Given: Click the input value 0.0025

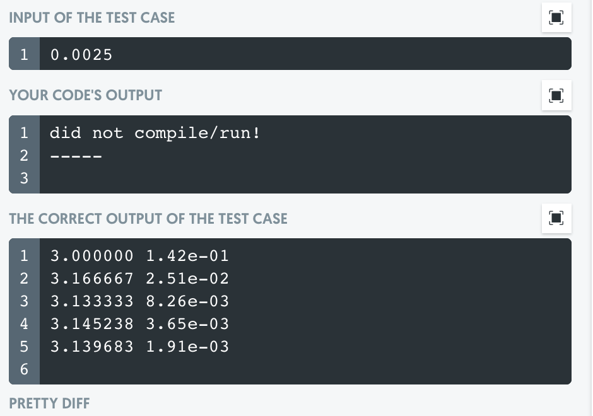Looking at the screenshot, I should tap(81, 54).
